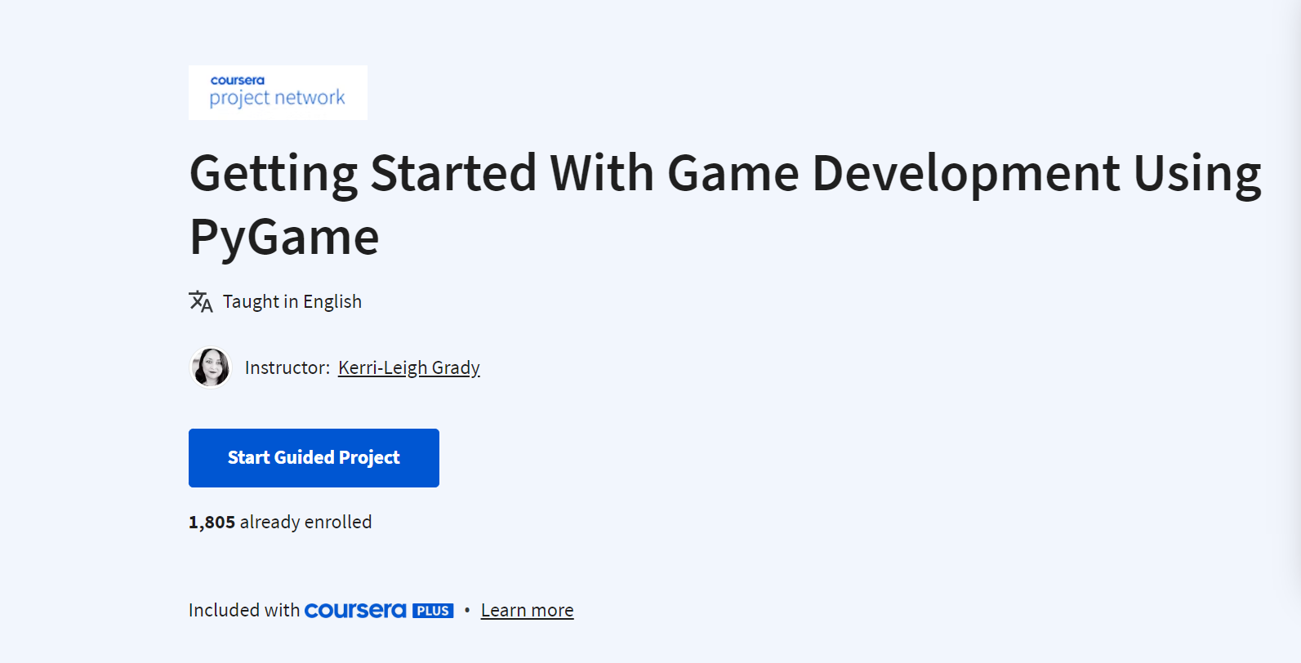Open the Learn more link
This screenshot has height=663, width=1301.
click(x=528, y=611)
